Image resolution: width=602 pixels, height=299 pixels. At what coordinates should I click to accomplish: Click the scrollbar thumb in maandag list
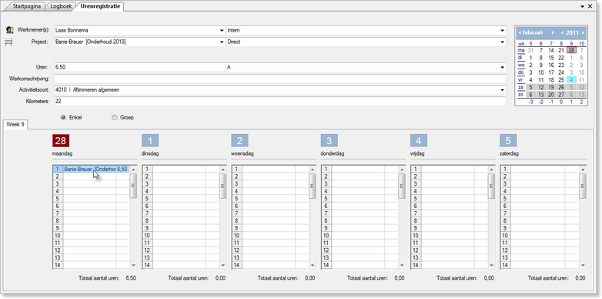[134, 186]
